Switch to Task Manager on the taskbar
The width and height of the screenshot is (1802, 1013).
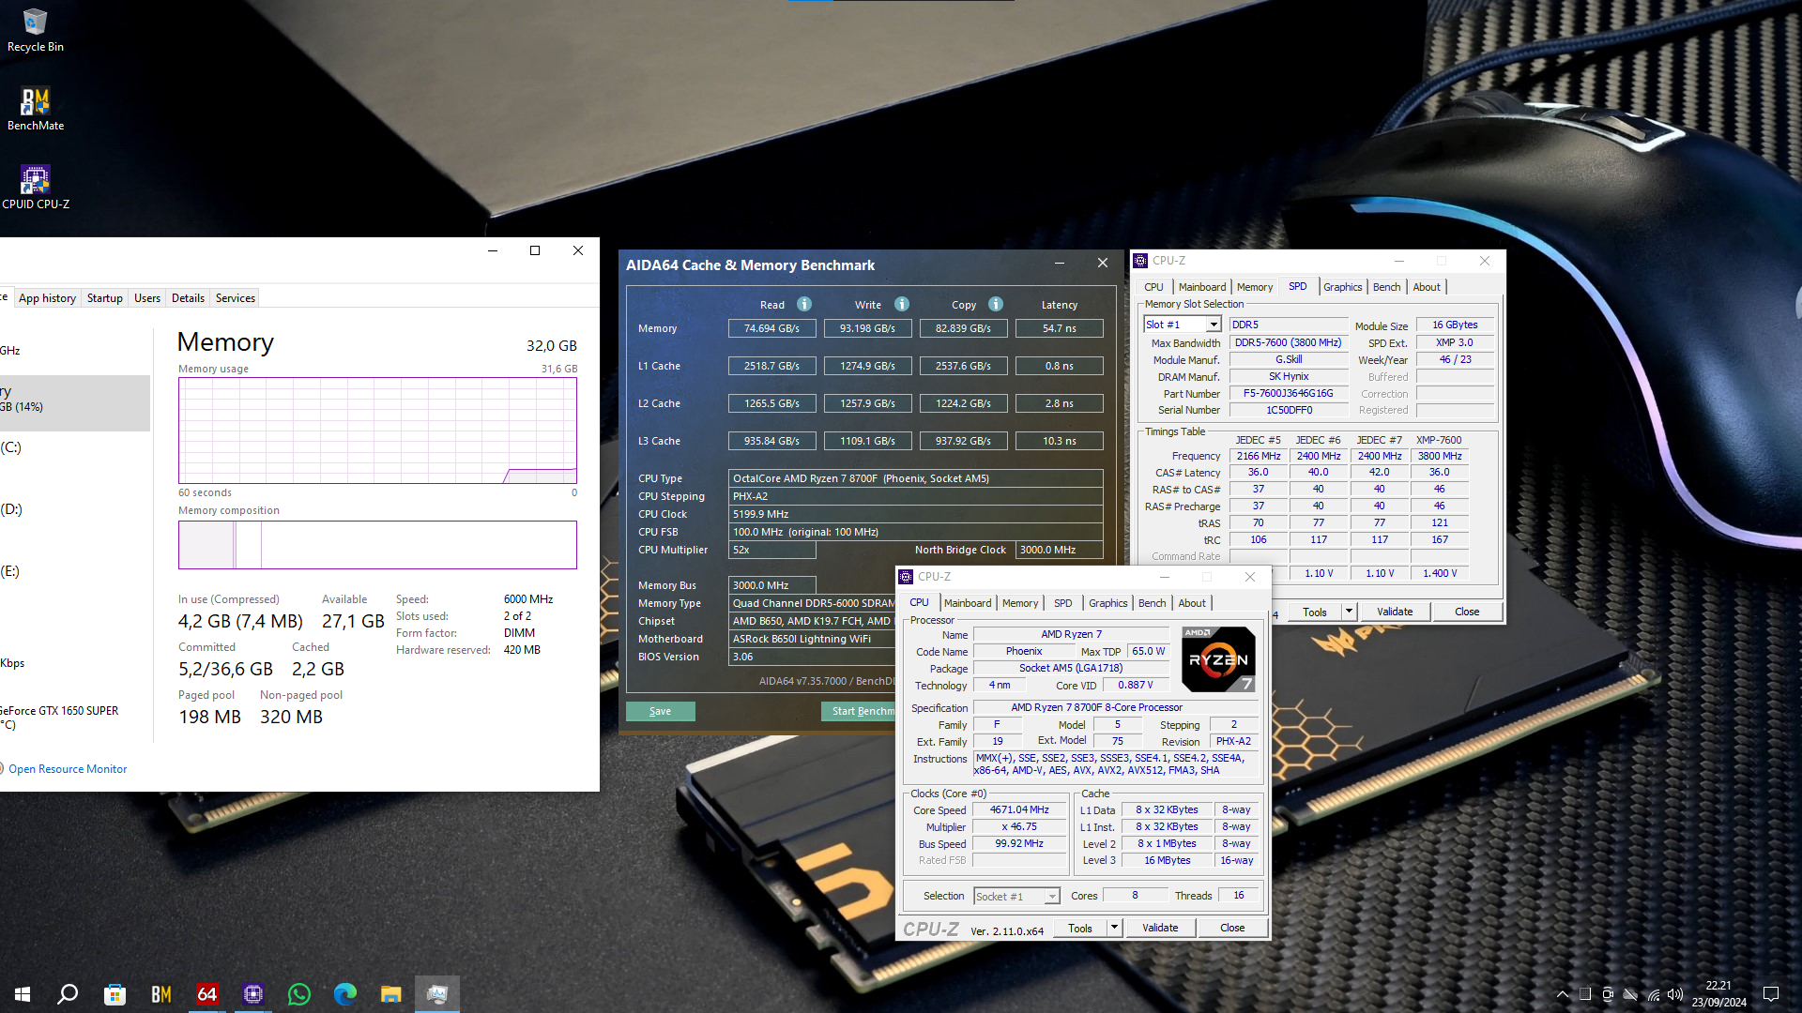click(437, 994)
